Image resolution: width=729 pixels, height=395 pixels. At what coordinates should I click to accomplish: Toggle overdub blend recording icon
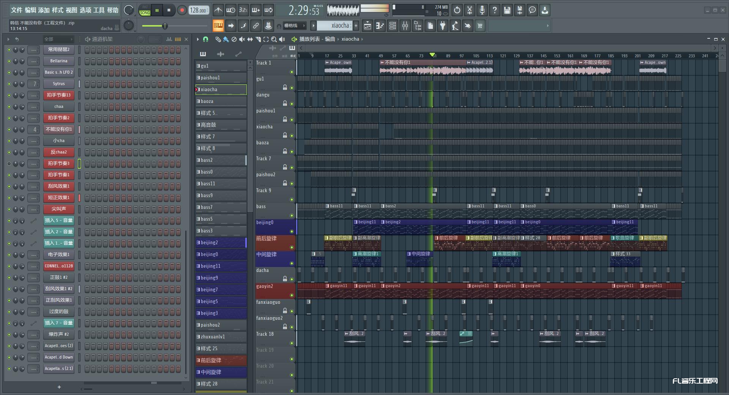click(256, 10)
